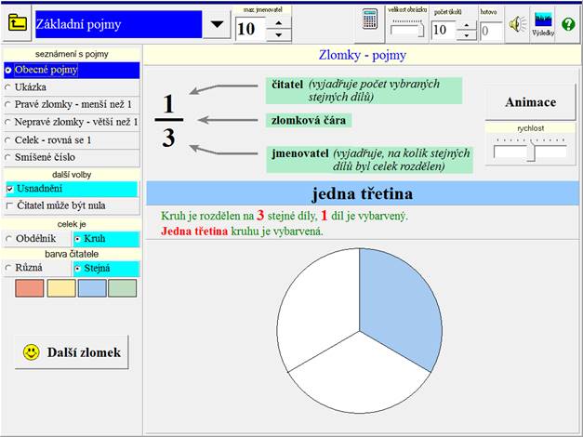Click the yellow folder back icon
The width and height of the screenshot is (583, 437).
17,22
